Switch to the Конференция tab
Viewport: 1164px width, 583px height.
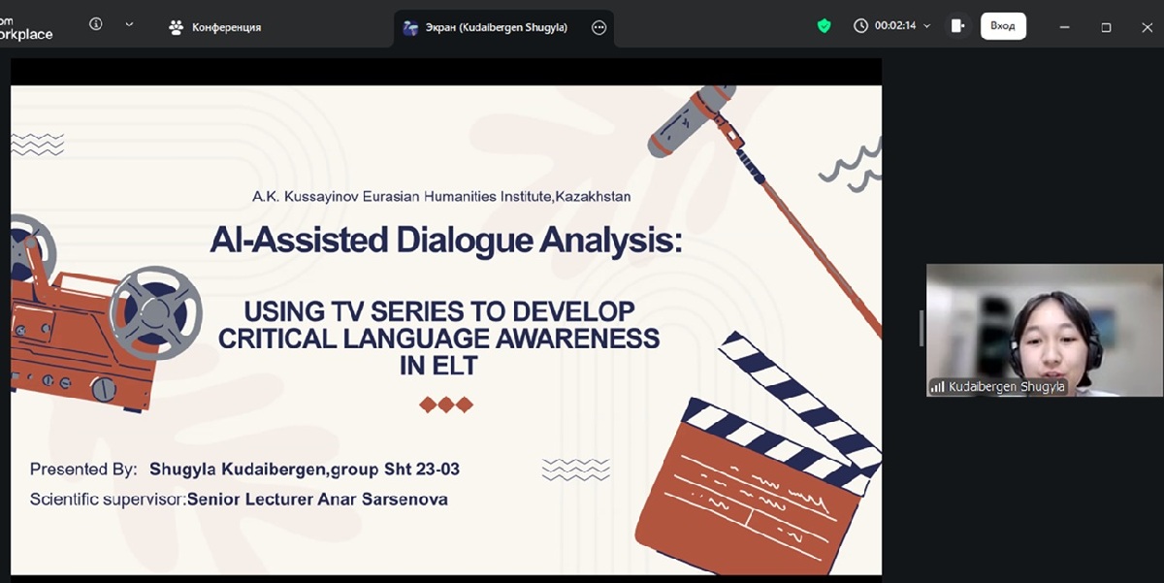215,27
